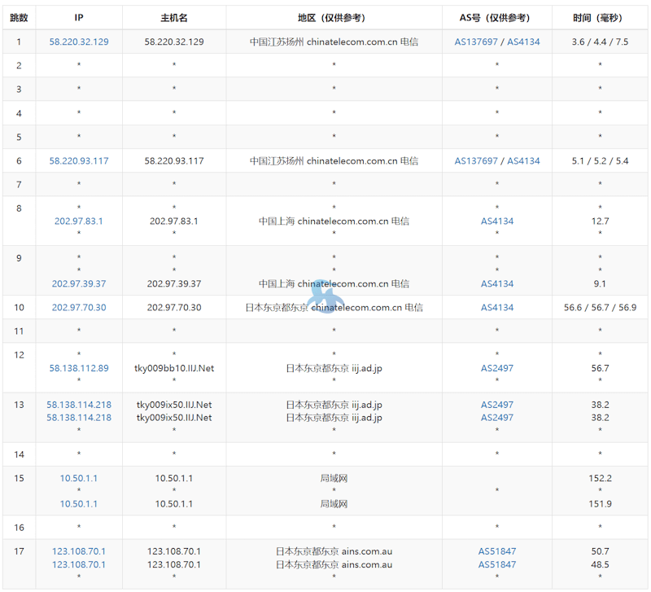Select hostname tky009bb10.IIJ.Net in hop 12

click(174, 369)
